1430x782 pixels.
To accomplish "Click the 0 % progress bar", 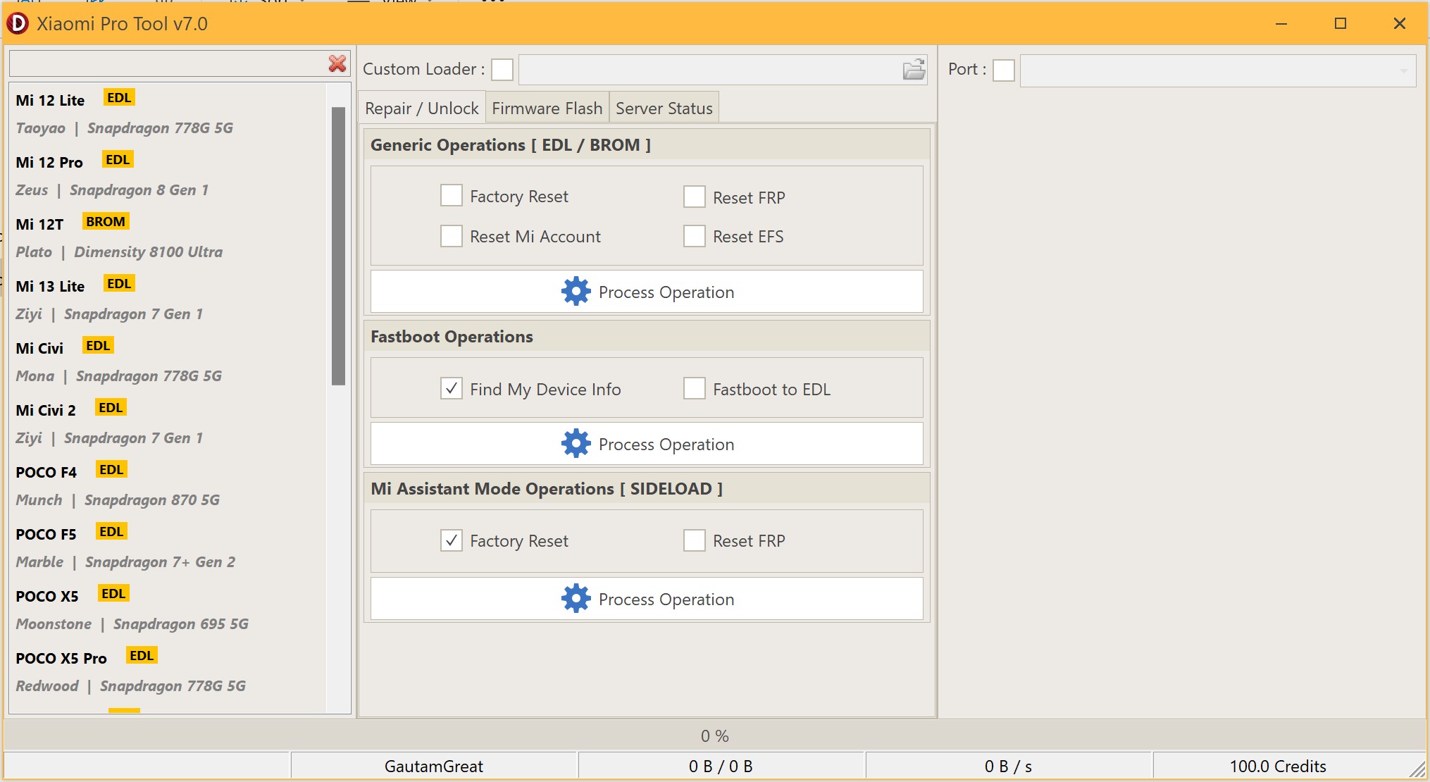I will click(x=714, y=736).
